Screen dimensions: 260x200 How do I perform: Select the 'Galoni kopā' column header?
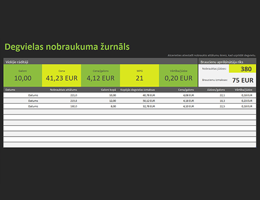coord(108,90)
